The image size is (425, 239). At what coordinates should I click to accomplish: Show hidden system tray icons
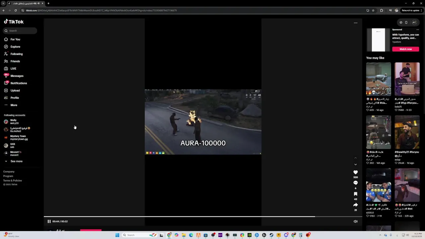pyautogui.click(x=380, y=235)
